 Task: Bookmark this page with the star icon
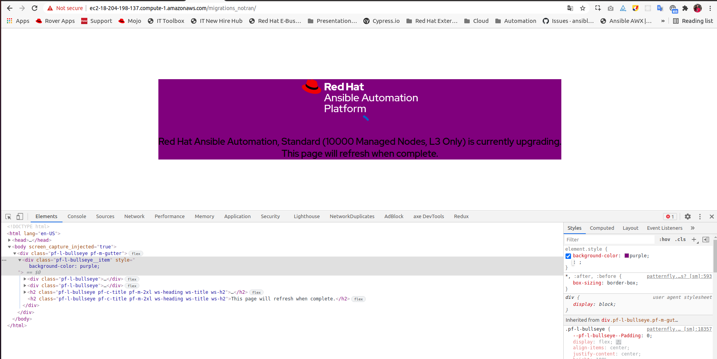point(583,8)
